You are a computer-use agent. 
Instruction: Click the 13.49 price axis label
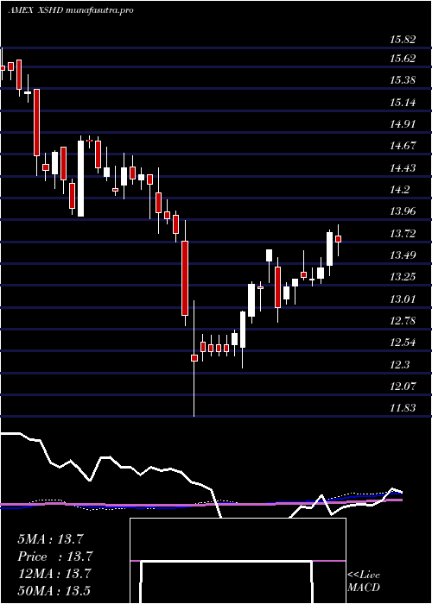[x=403, y=255]
